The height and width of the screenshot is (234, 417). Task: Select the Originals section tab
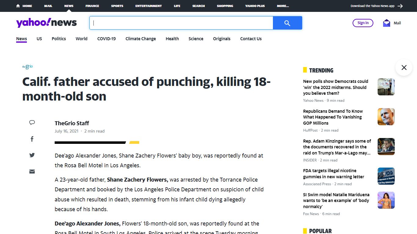click(222, 39)
